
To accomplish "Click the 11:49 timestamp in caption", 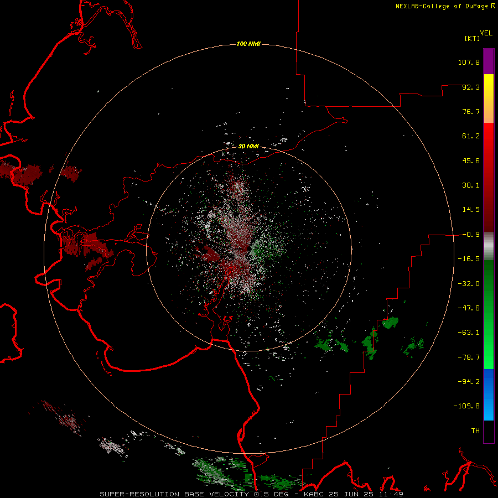I will (x=390, y=494).
